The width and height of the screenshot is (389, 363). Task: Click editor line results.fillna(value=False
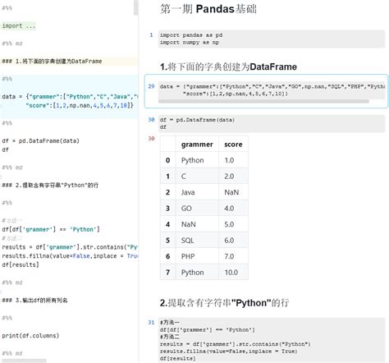coord(70,256)
